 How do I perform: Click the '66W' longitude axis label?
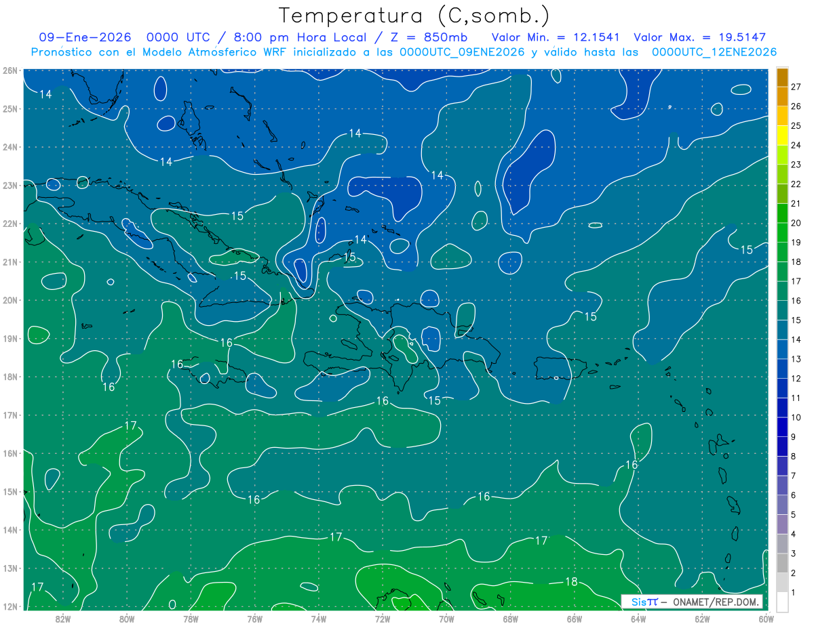[575, 619]
